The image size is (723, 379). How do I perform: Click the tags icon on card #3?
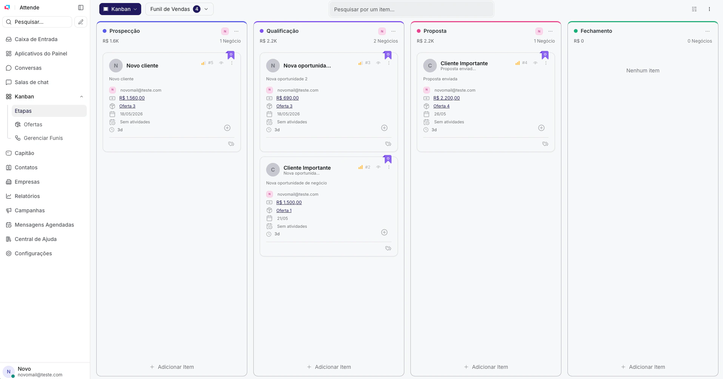388,144
